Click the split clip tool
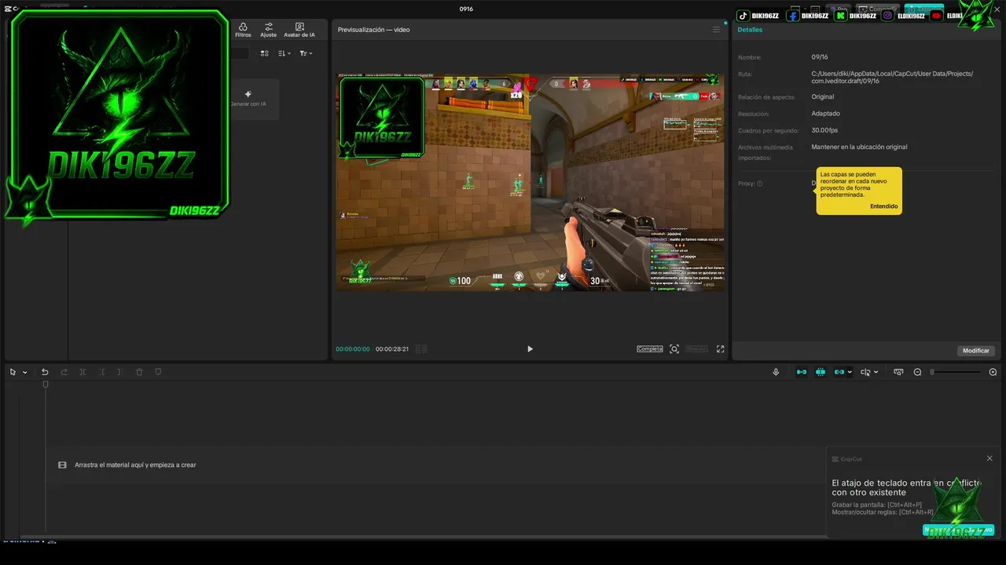The width and height of the screenshot is (1006, 565). click(83, 372)
